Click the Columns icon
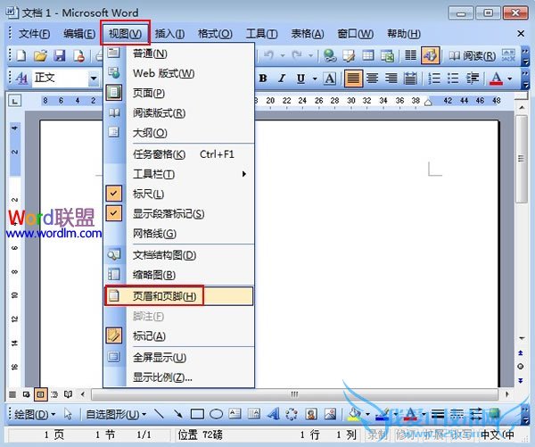This screenshot has height=447, width=535. (410, 55)
